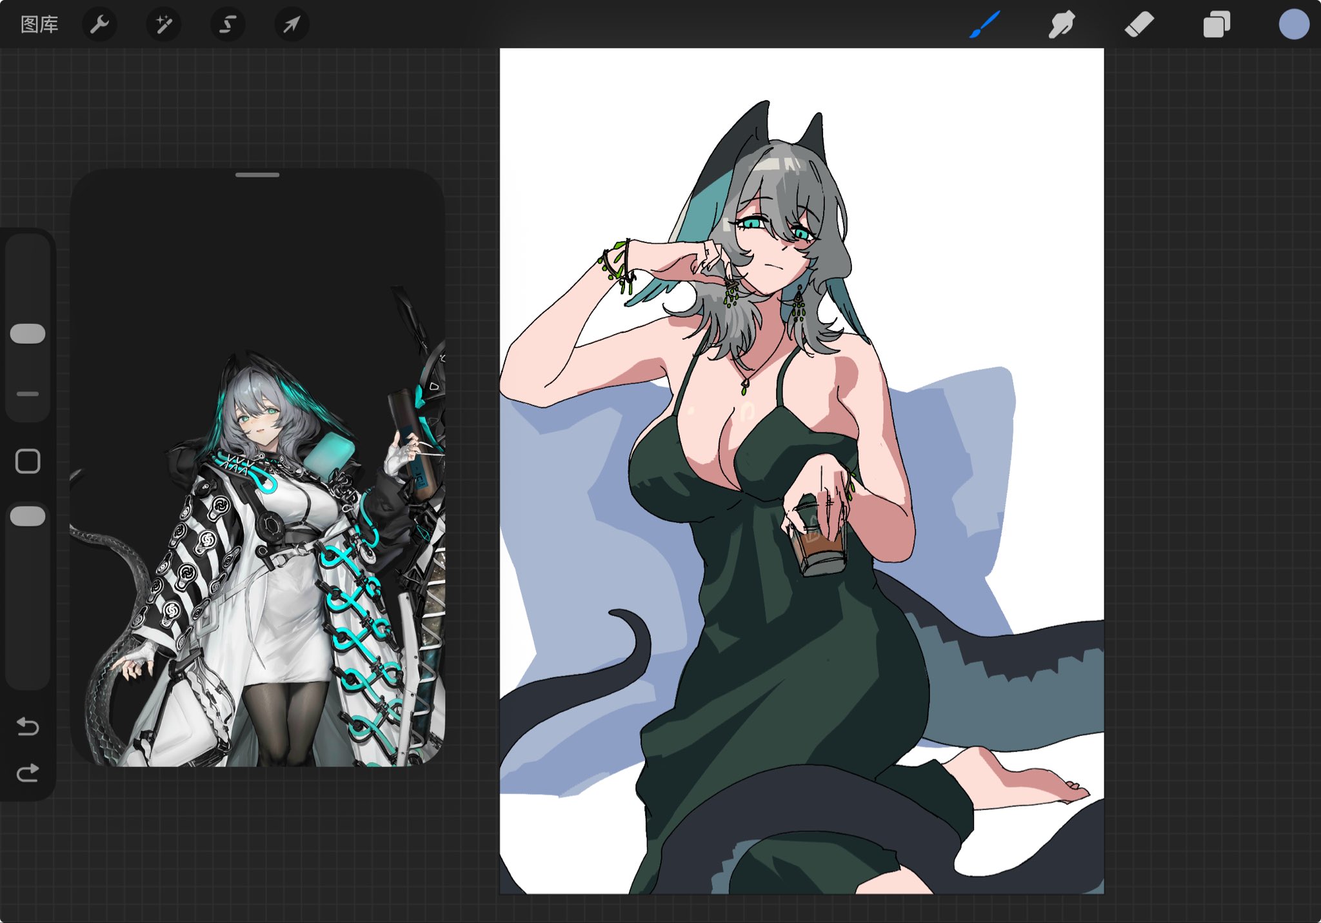
Task: Select the Brush tool
Action: [984, 25]
